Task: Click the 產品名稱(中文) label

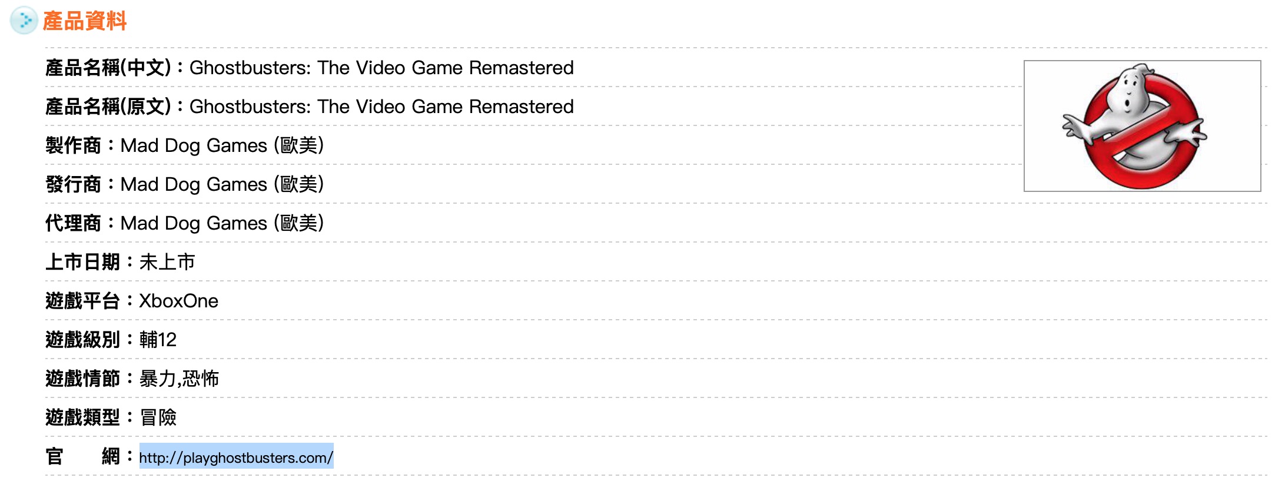Action: (x=108, y=68)
